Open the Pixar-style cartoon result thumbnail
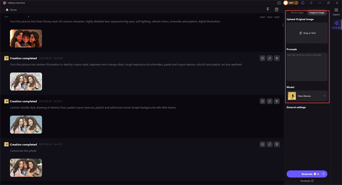Viewport: 342px width, 185px height. (26, 38)
